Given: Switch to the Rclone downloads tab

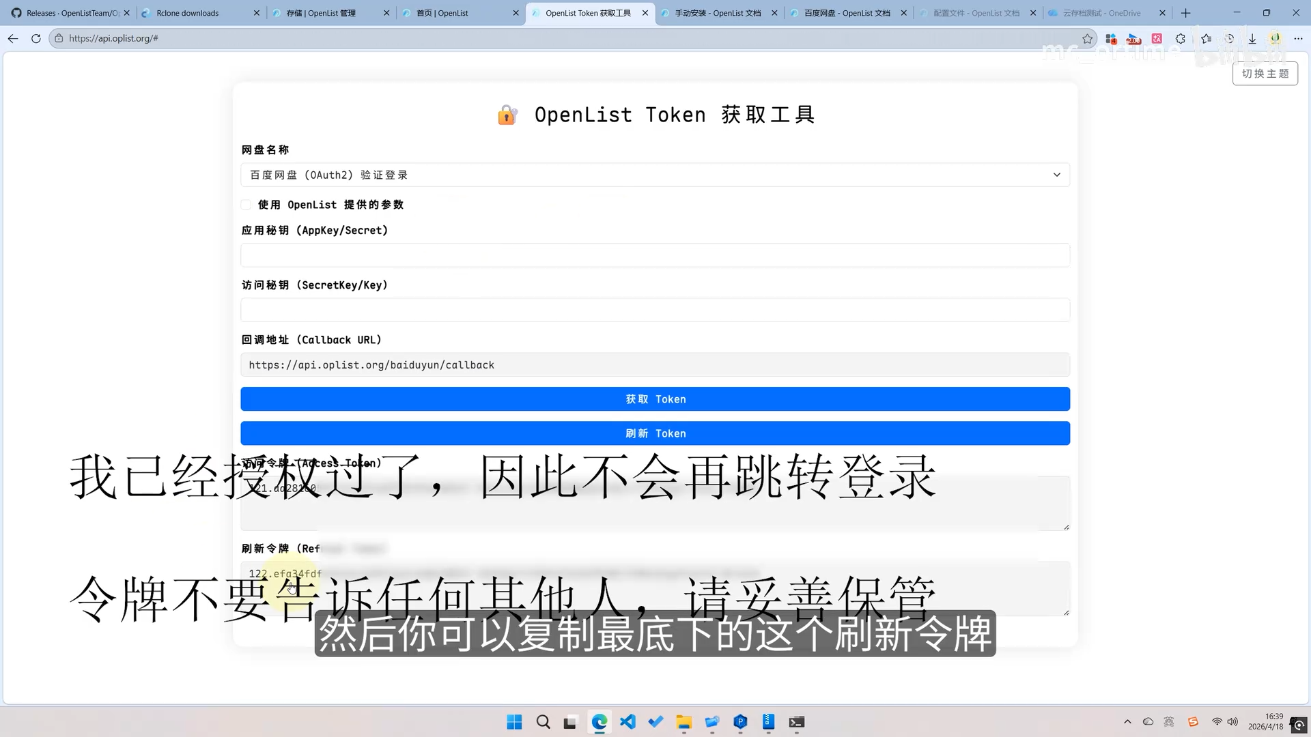Looking at the screenshot, I should (188, 12).
